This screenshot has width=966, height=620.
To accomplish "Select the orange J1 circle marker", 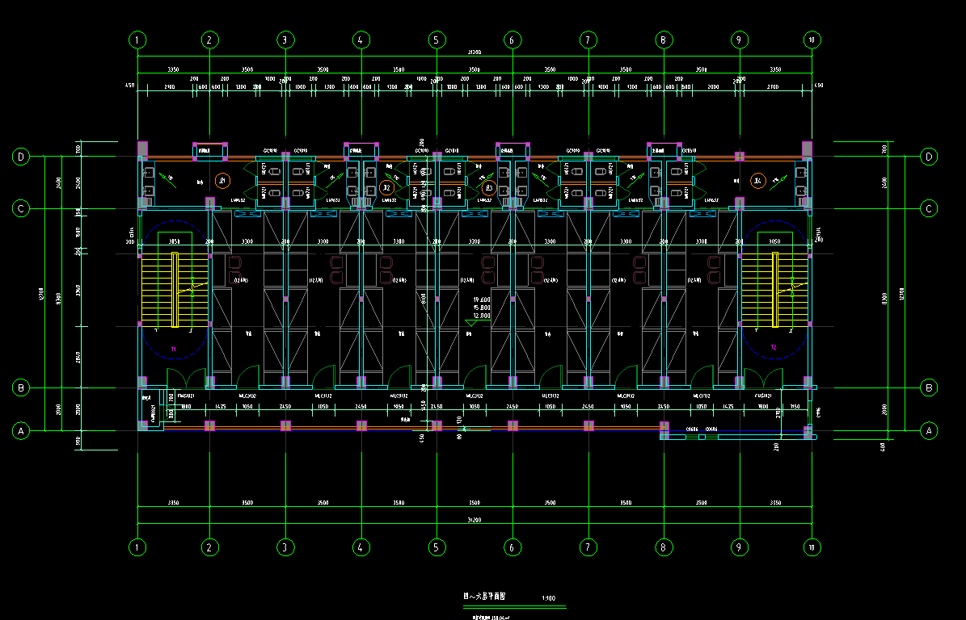I will coord(223,181).
